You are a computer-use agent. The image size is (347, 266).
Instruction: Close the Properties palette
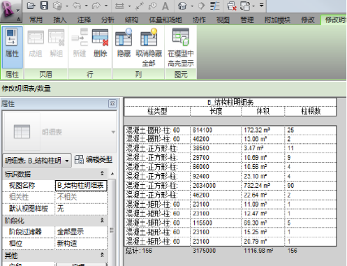coord(112,103)
